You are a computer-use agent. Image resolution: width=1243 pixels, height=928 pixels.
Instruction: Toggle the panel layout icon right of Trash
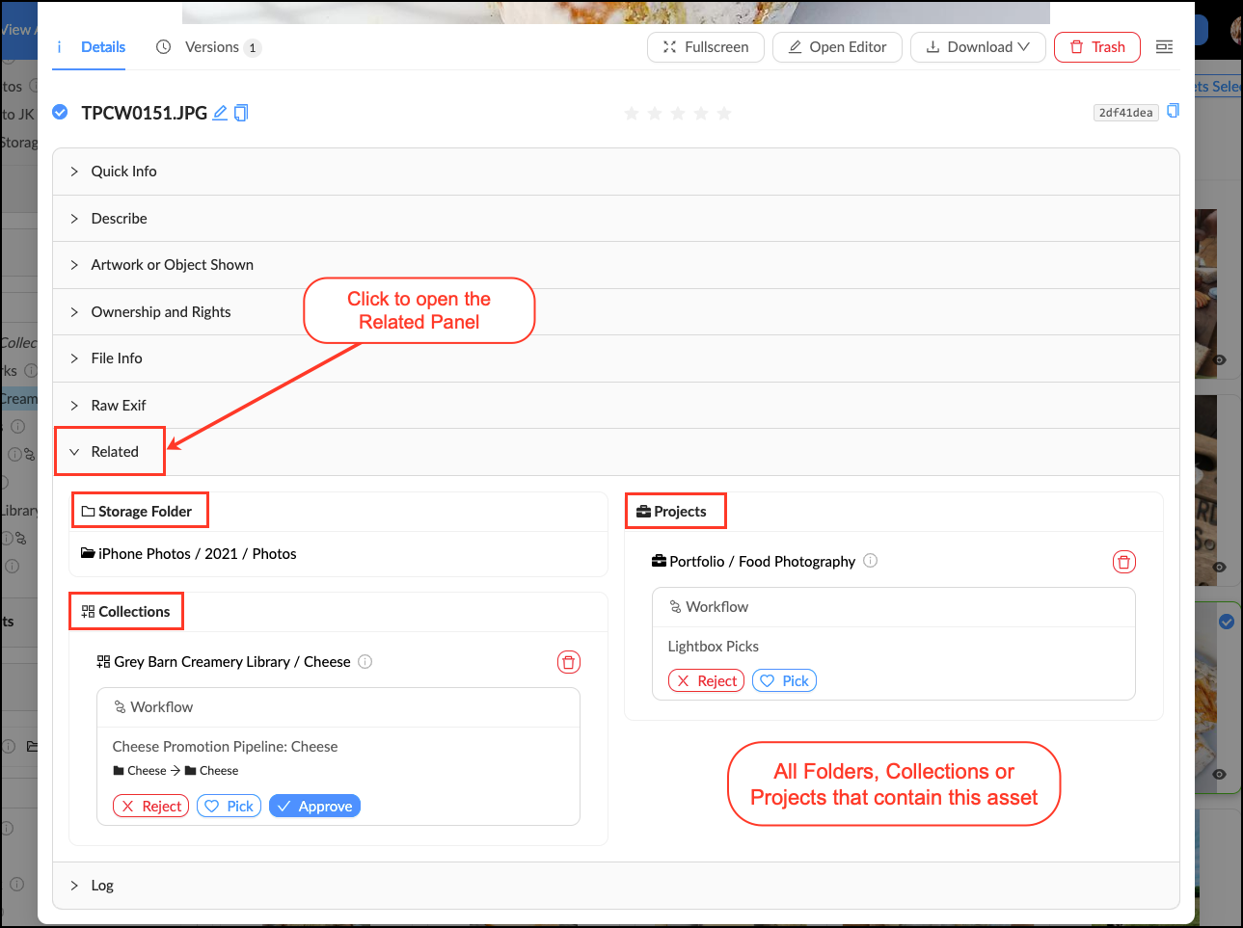coord(1165,47)
